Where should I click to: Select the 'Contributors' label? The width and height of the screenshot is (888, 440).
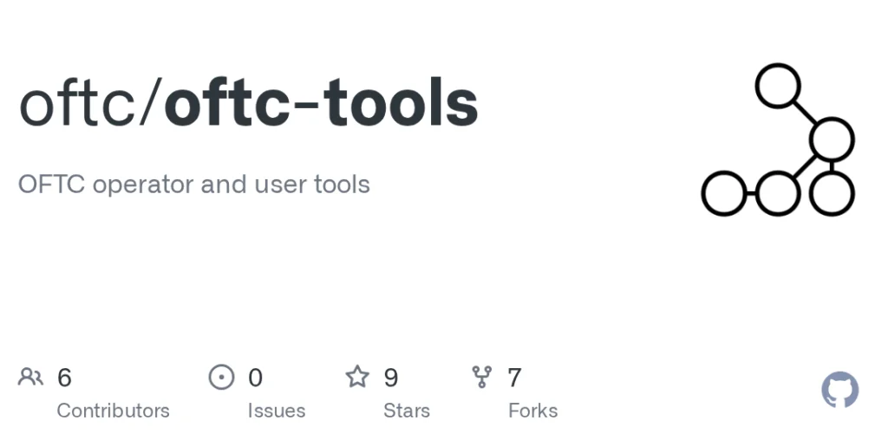click(113, 411)
